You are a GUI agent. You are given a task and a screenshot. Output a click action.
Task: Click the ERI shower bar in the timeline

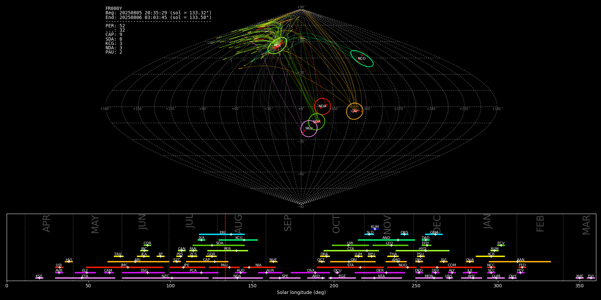point(222,234)
